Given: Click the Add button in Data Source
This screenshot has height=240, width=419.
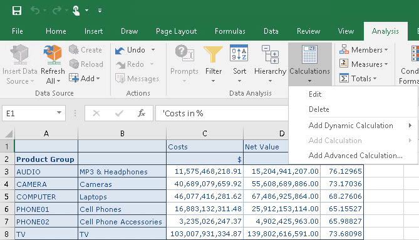Looking at the screenshot, I should click(84, 78).
